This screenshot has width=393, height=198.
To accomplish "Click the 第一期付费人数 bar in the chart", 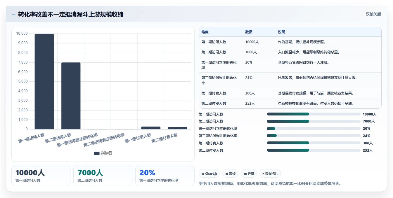I will coord(151,128).
